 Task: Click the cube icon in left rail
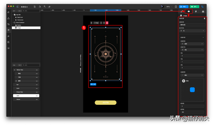(8, 12)
